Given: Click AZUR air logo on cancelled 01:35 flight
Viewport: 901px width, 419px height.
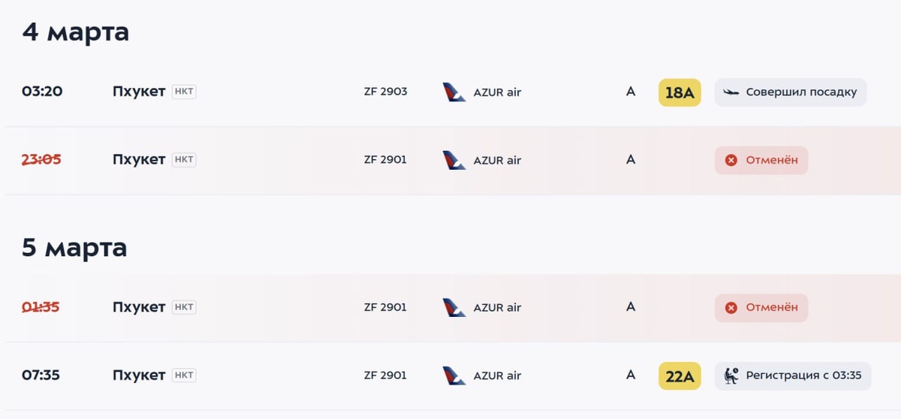Looking at the screenshot, I should [x=454, y=307].
